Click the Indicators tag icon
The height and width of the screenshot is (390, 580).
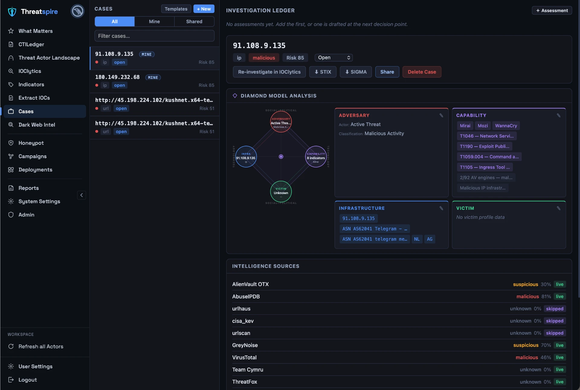pos(11,84)
